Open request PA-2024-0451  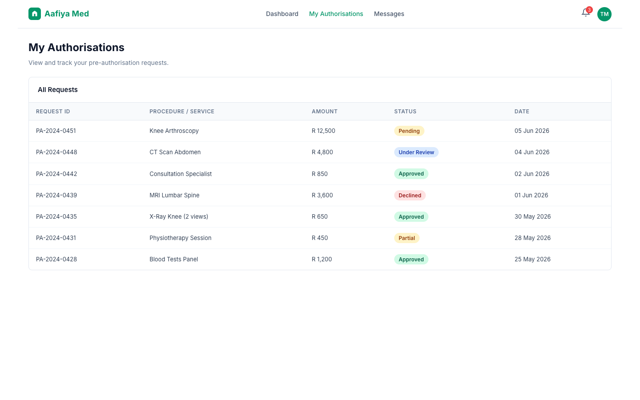pos(56,131)
